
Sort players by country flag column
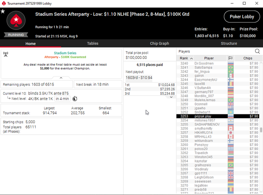pyautogui.click(x=230, y=58)
